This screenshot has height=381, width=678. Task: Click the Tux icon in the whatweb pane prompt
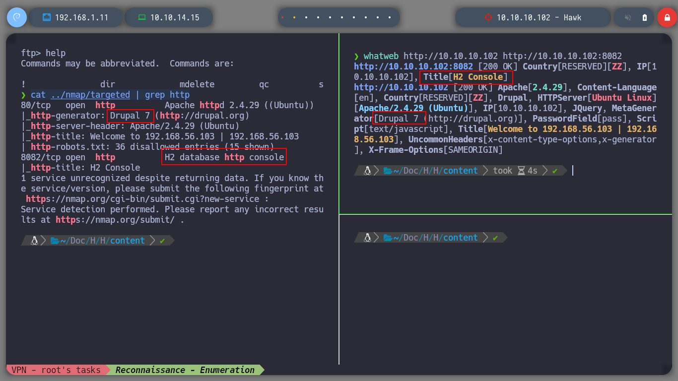coord(367,170)
